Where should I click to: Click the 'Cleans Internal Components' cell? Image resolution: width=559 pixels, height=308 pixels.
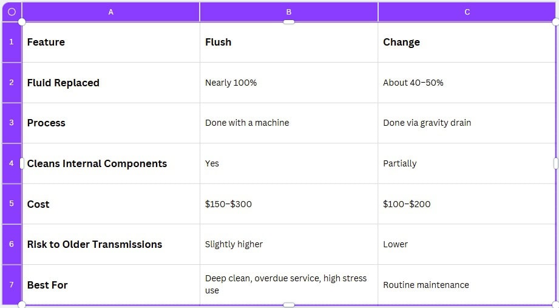pos(111,163)
